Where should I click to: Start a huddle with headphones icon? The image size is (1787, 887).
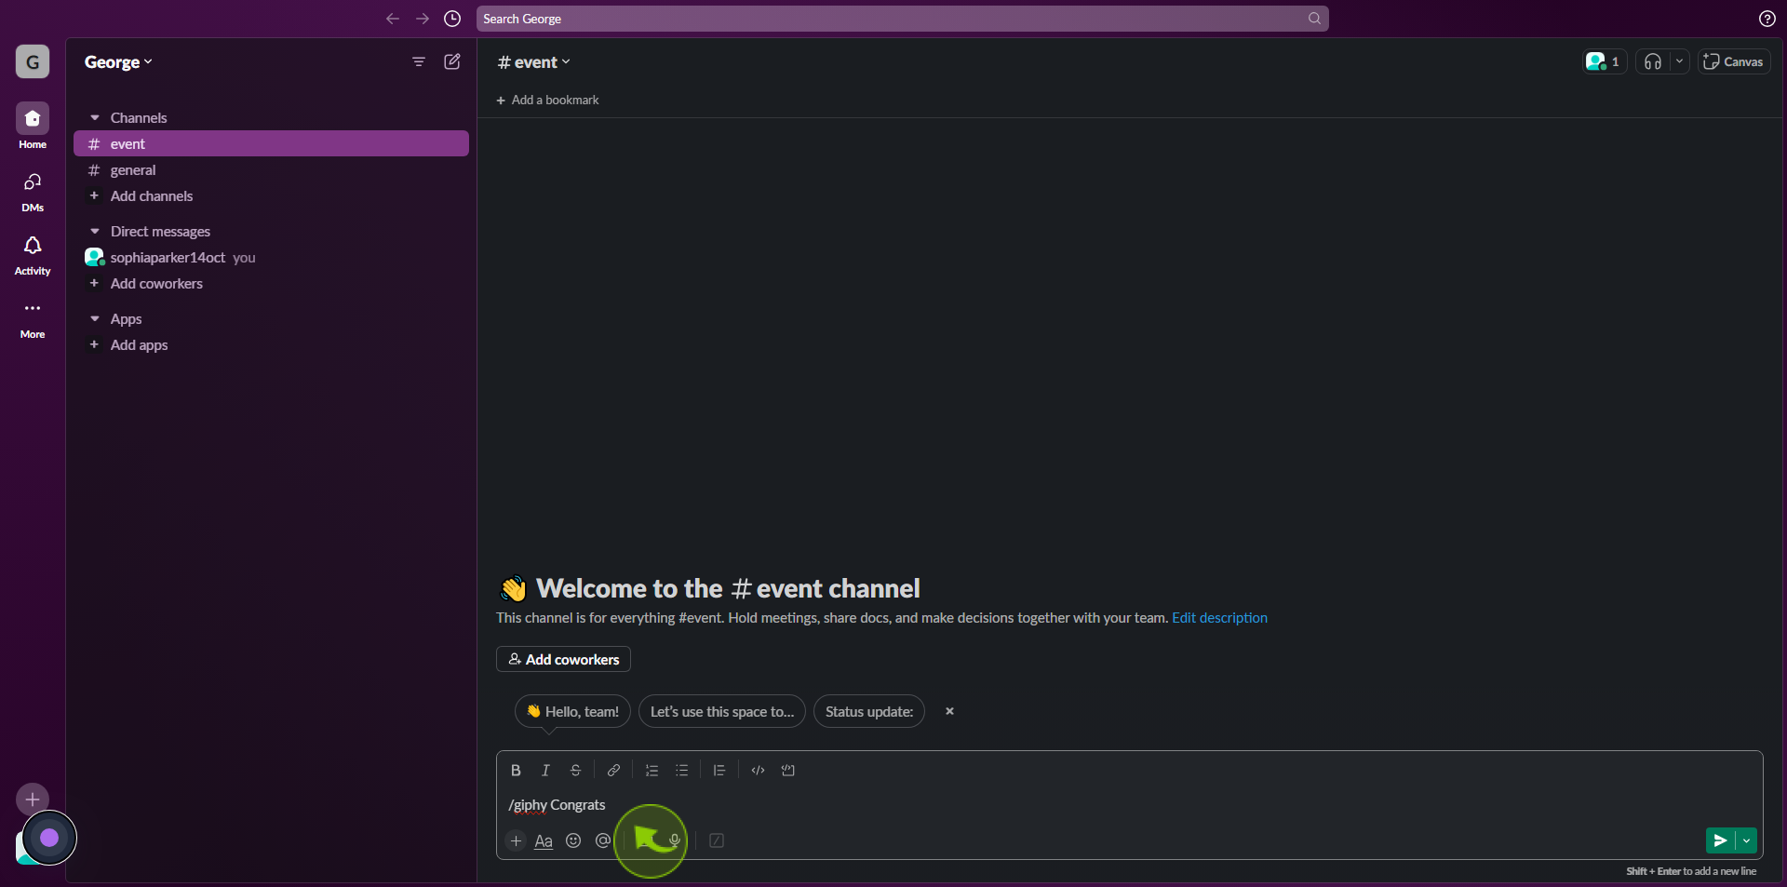(1653, 61)
